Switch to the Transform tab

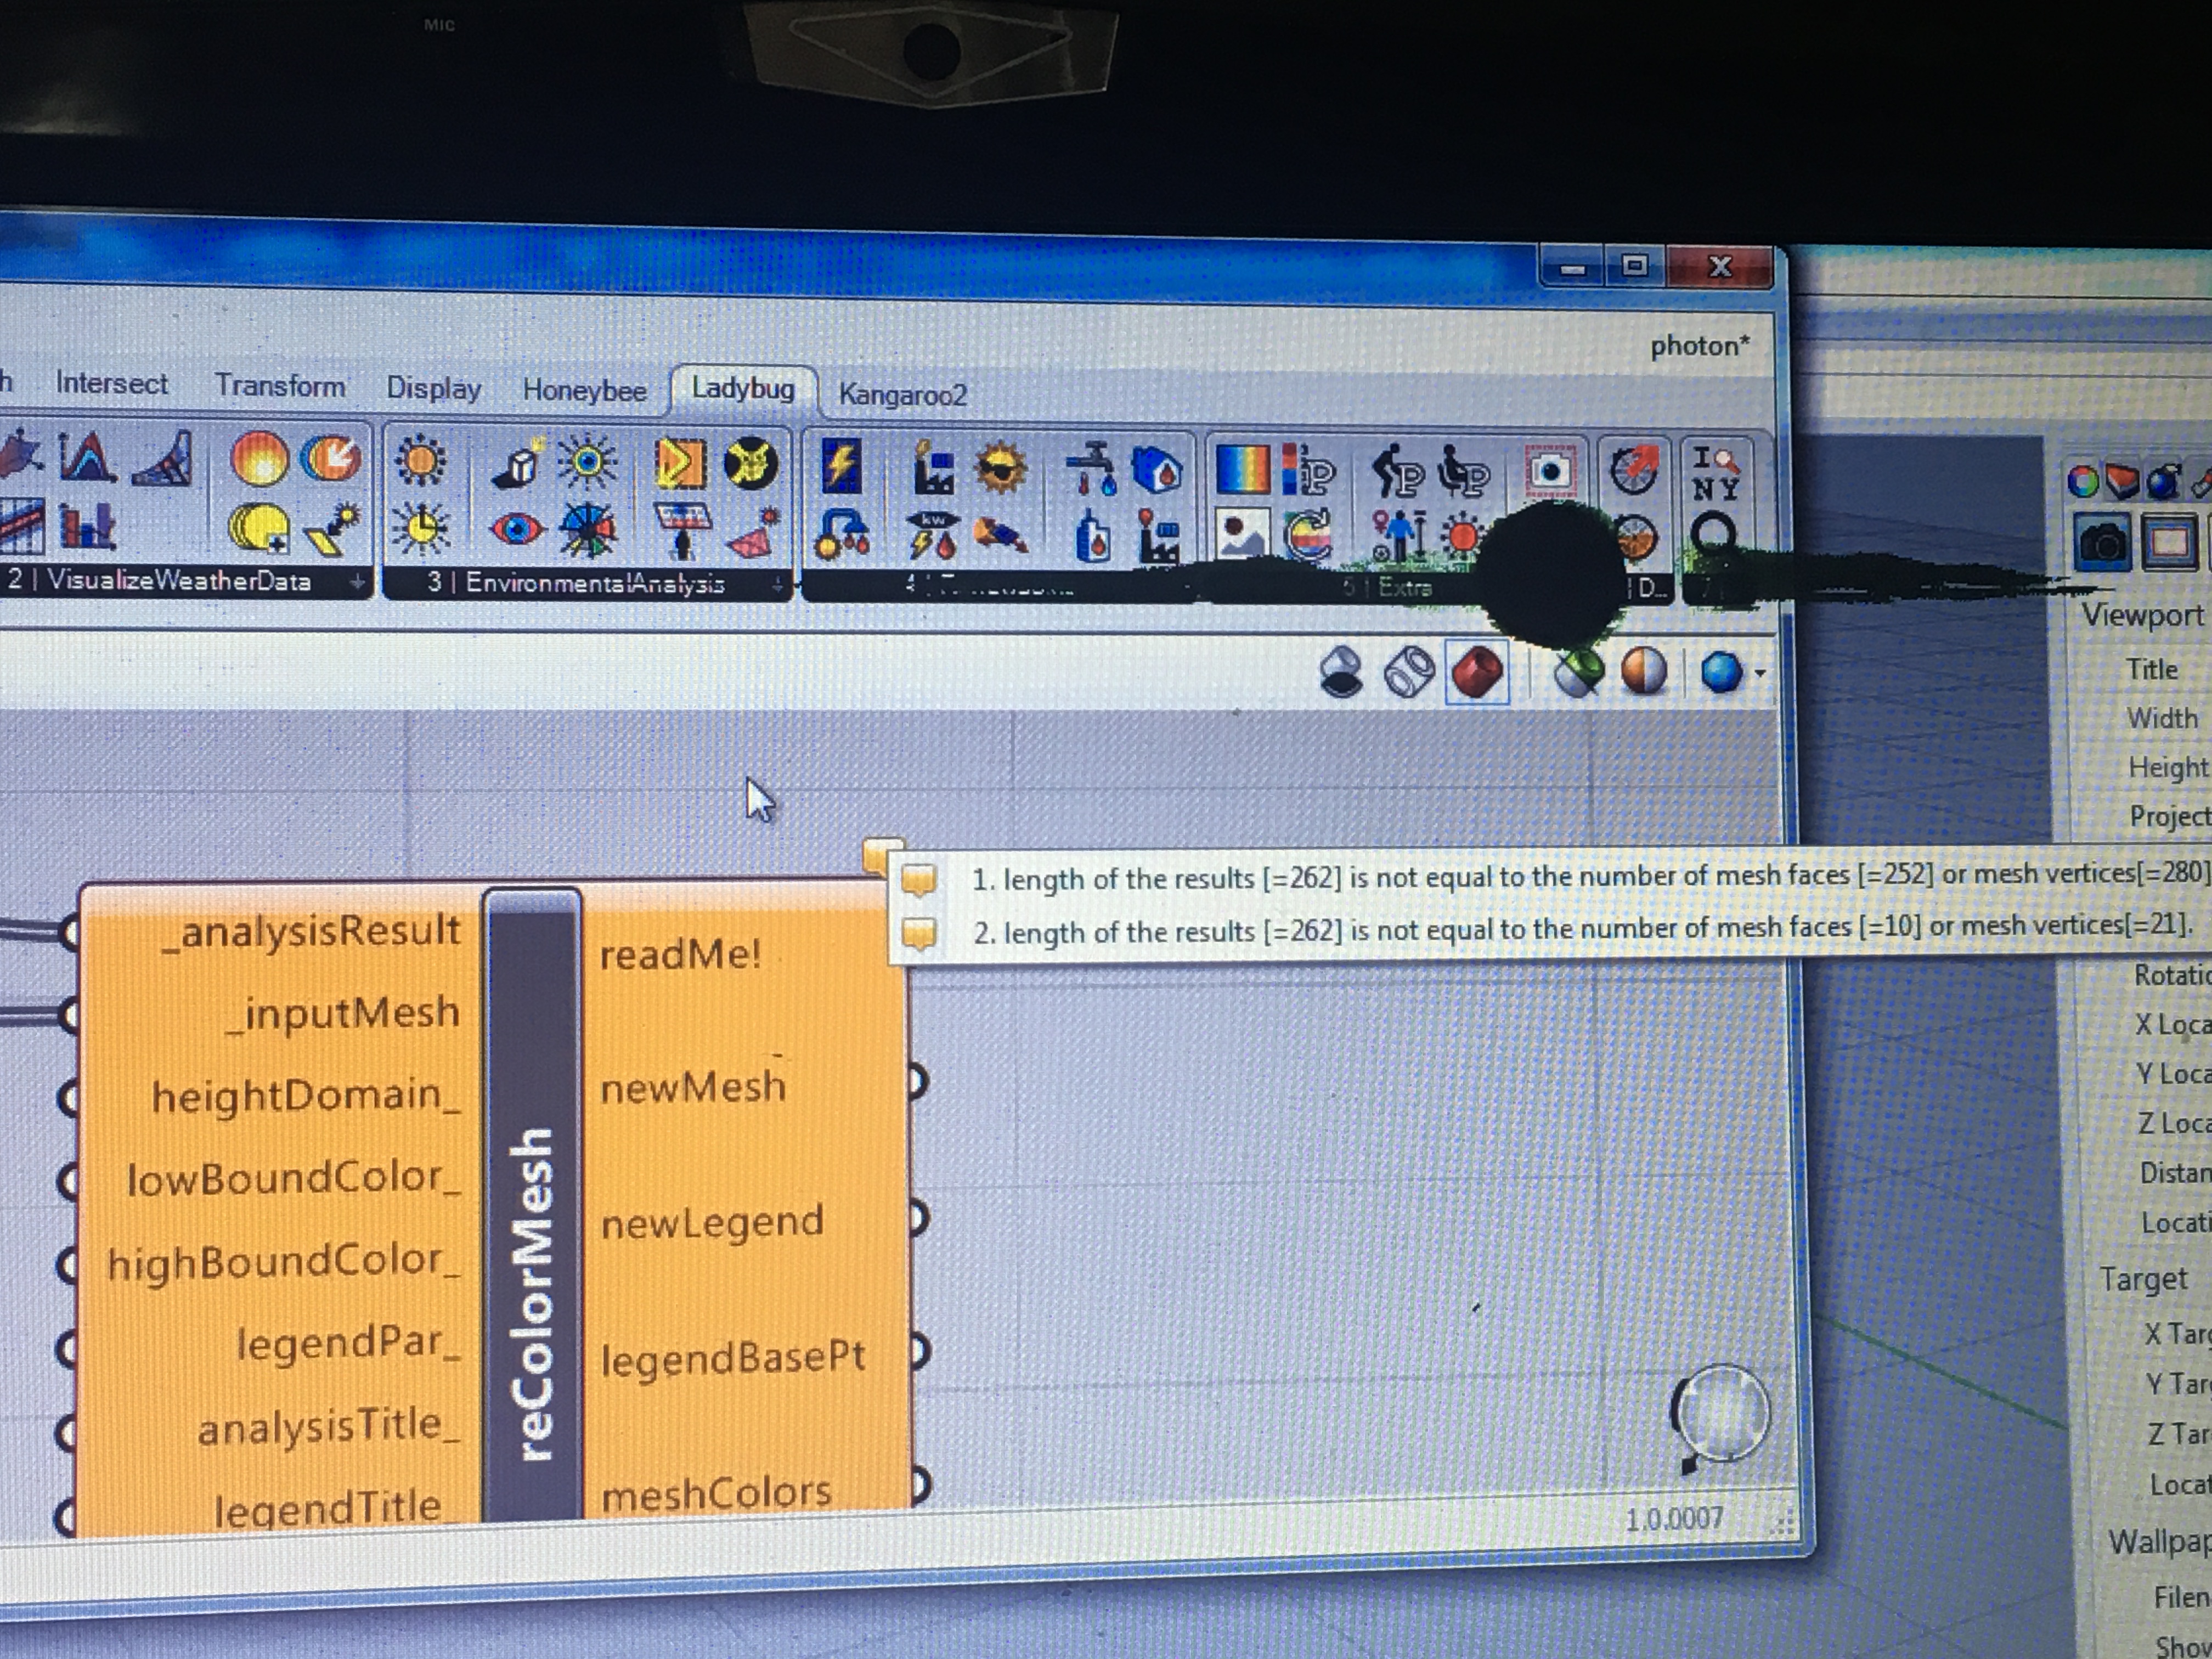click(x=280, y=386)
